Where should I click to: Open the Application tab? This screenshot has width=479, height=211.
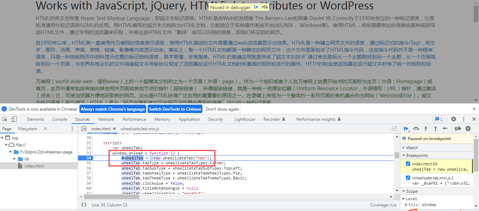tap(189, 119)
